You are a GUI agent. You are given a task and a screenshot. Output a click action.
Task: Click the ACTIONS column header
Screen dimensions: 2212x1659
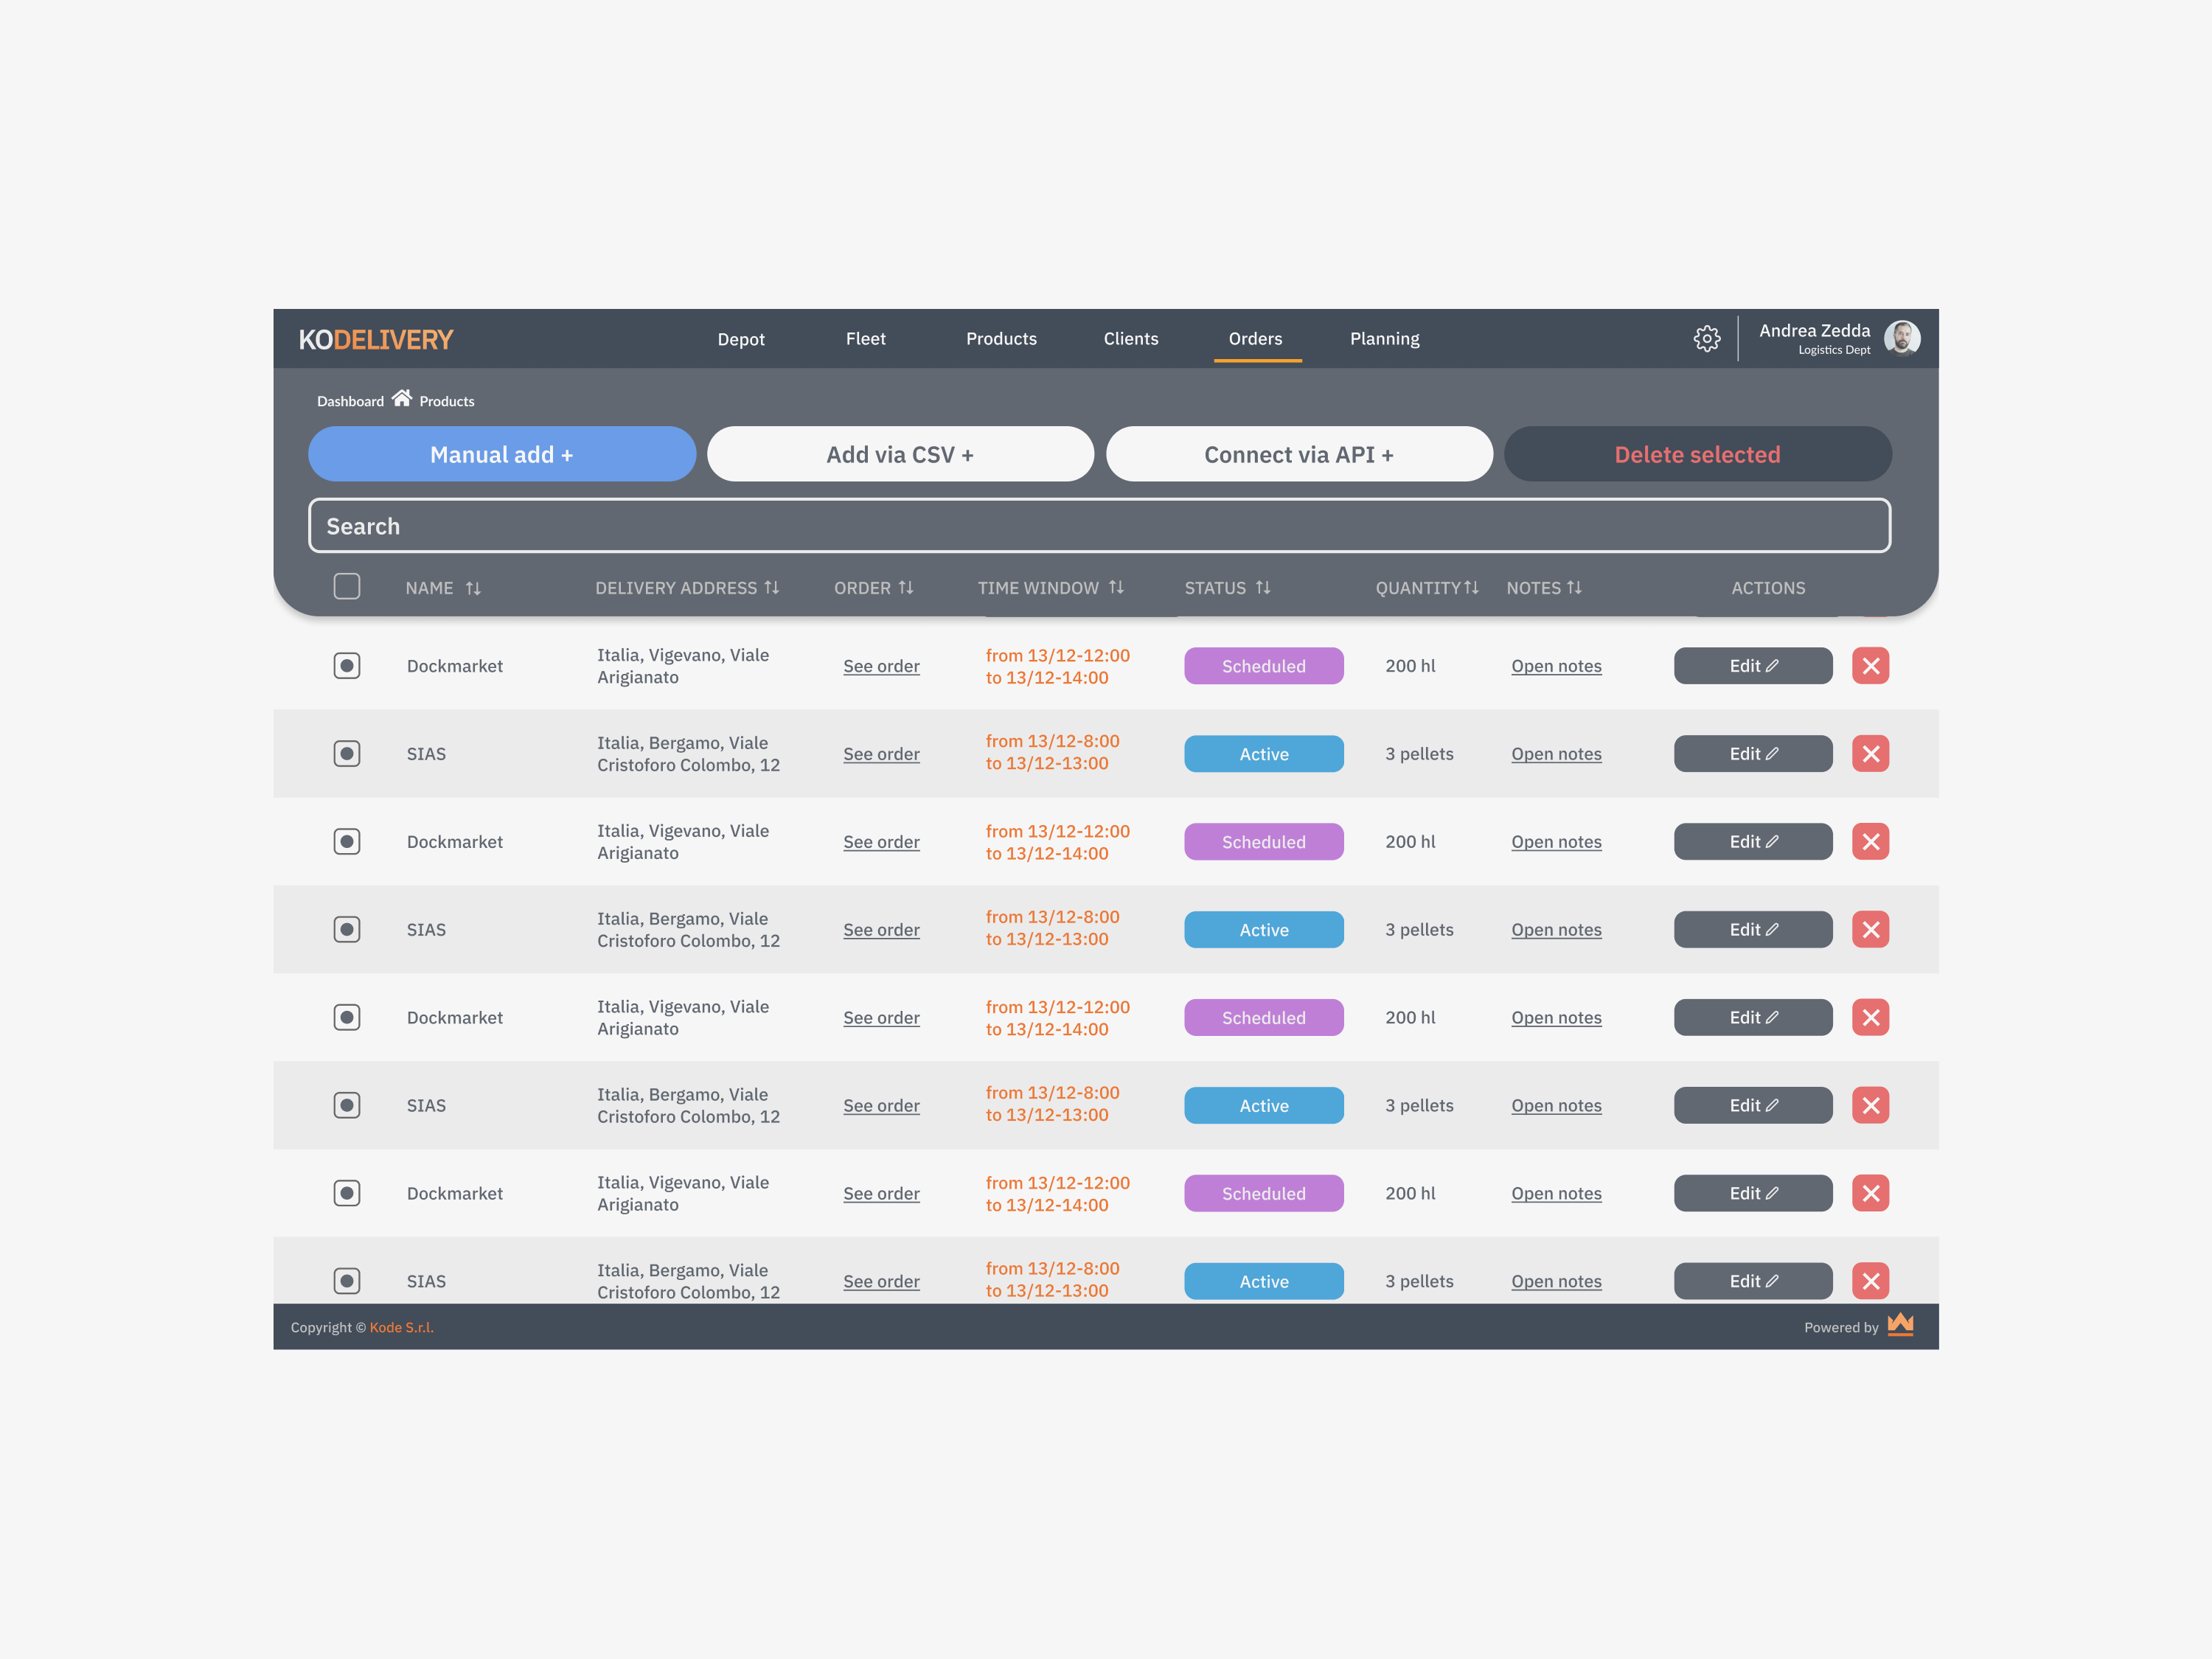click(1768, 588)
